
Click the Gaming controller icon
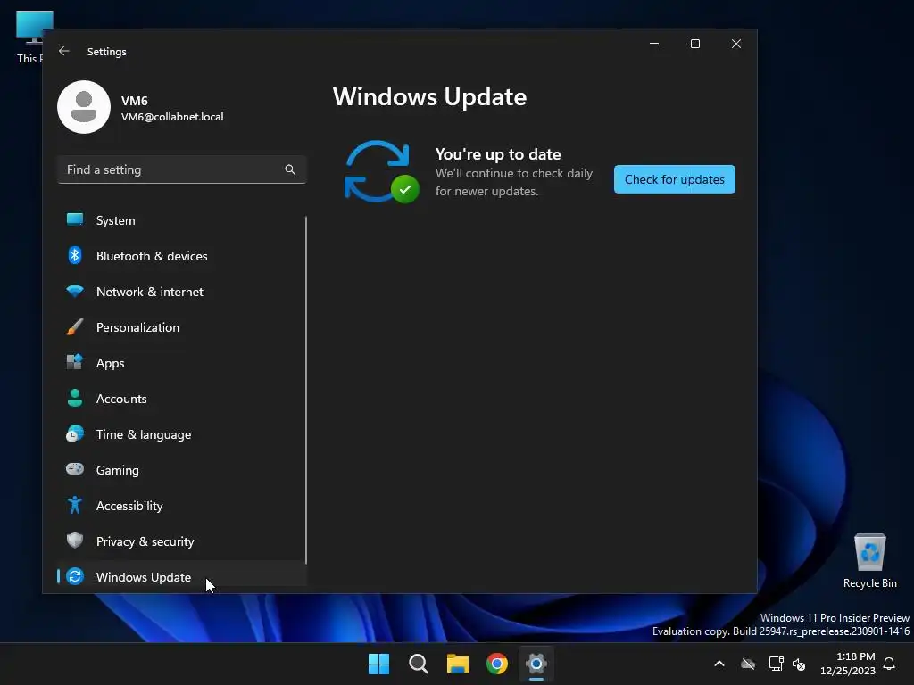pos(75,469)
